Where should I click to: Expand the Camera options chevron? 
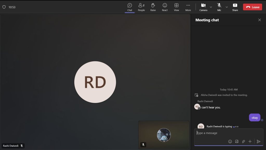point(211,7)
